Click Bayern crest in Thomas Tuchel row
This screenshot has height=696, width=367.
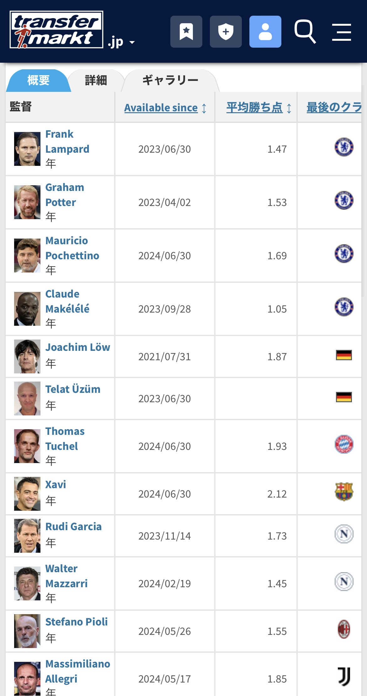[344, 444]
